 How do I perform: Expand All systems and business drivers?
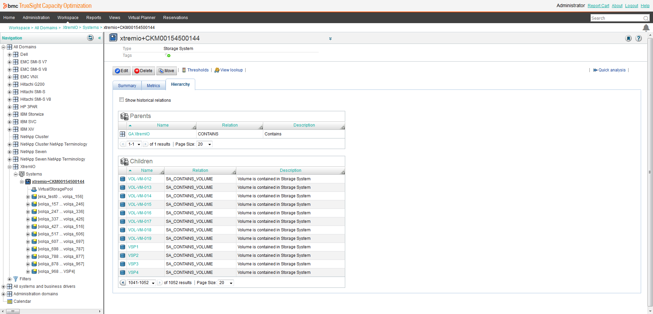tap(3, 287)
